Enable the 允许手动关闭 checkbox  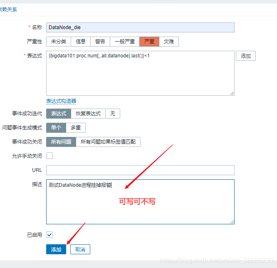[x=49, y=156]
